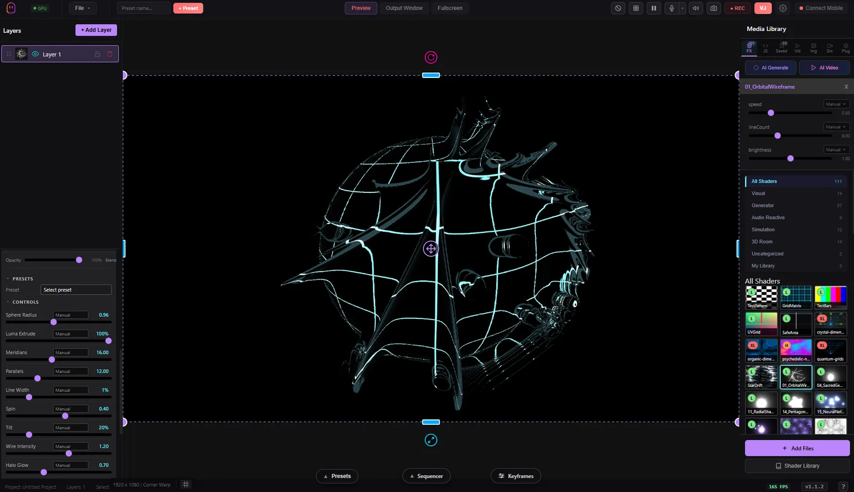
Task: Click the GPU status indicator
Action: pos(40,8)
